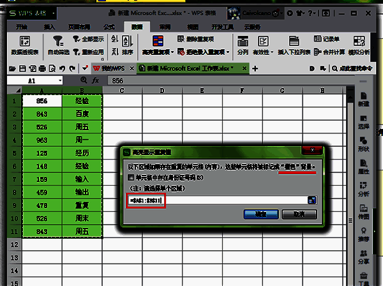Image resolution: width=383 pixels, height=286 pixels.
Task: Switch to the 我的WPS document tab
Action: click(110, 68)
